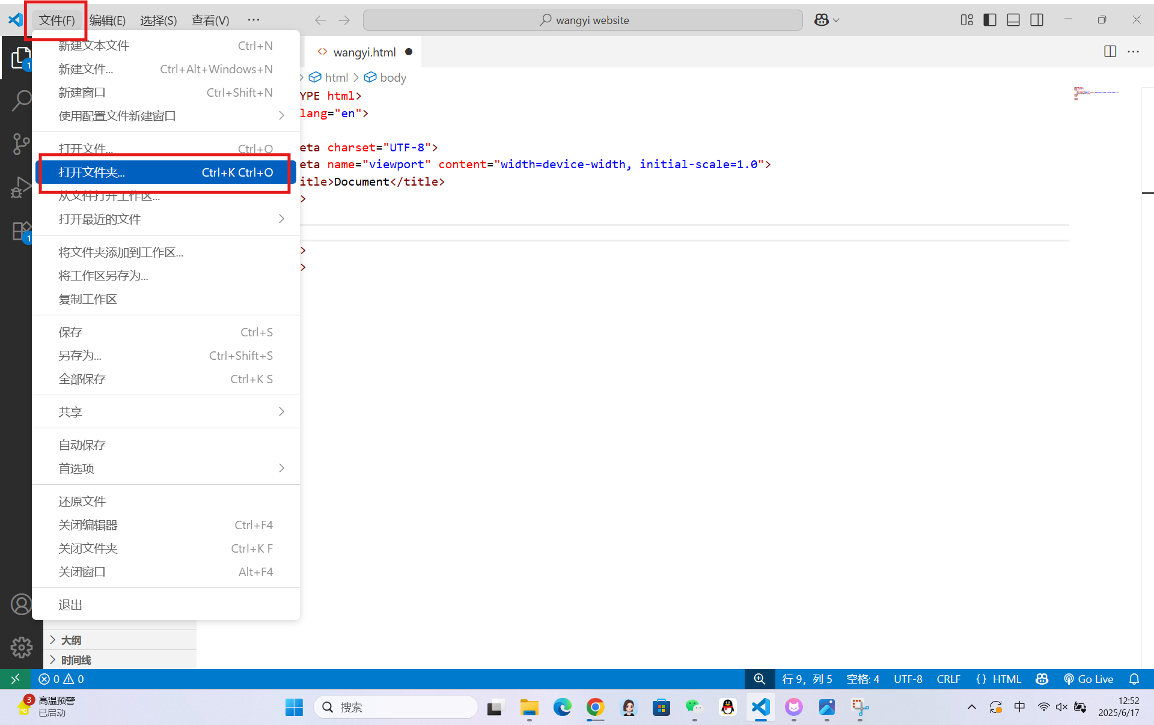
Task: Open the Extensions view
Action: click(x=20, y=231)
